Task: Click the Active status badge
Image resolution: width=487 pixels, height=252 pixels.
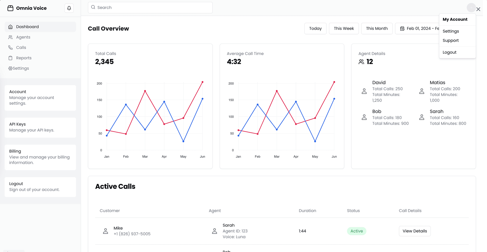Action: 357,231
